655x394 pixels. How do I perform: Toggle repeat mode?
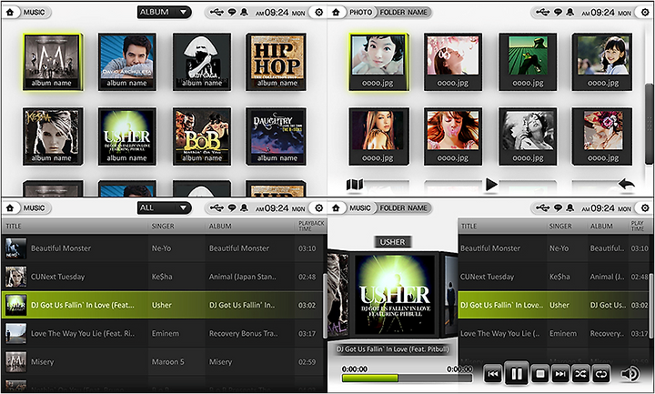point(600,374)
